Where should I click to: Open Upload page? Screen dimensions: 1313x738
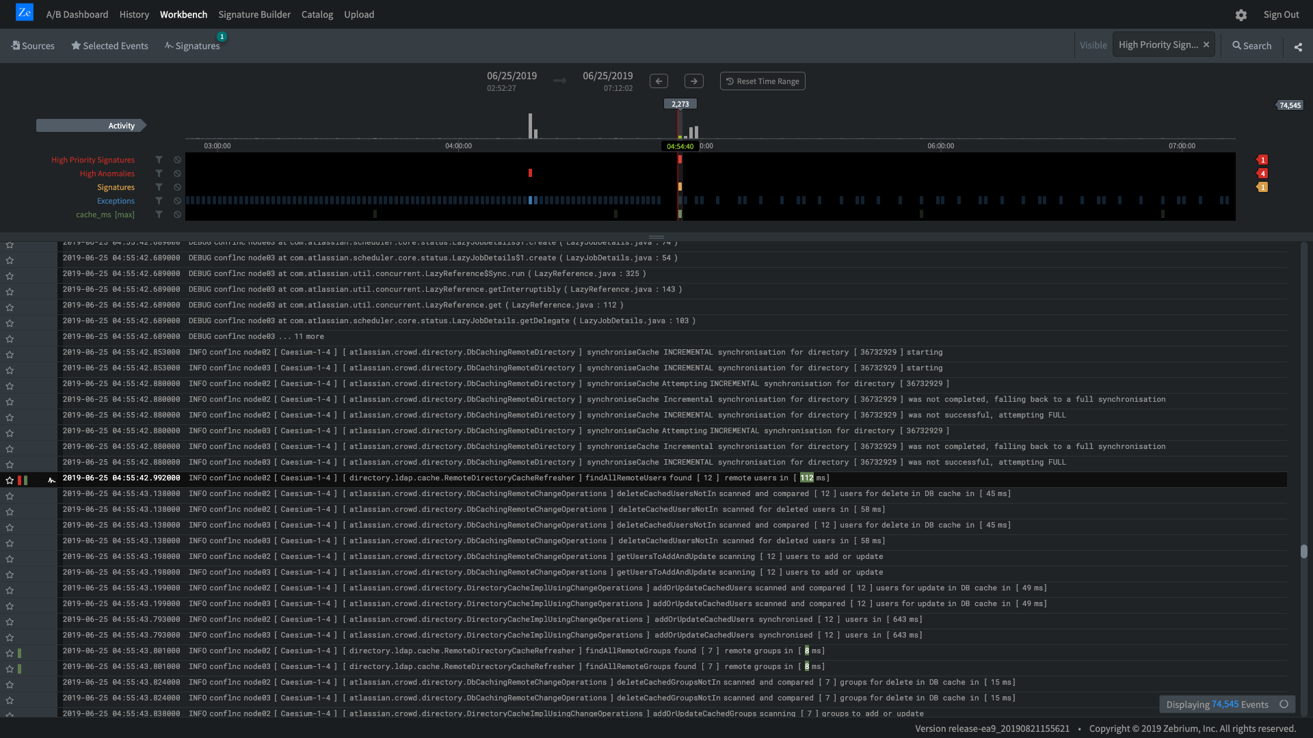coord(359,14)
